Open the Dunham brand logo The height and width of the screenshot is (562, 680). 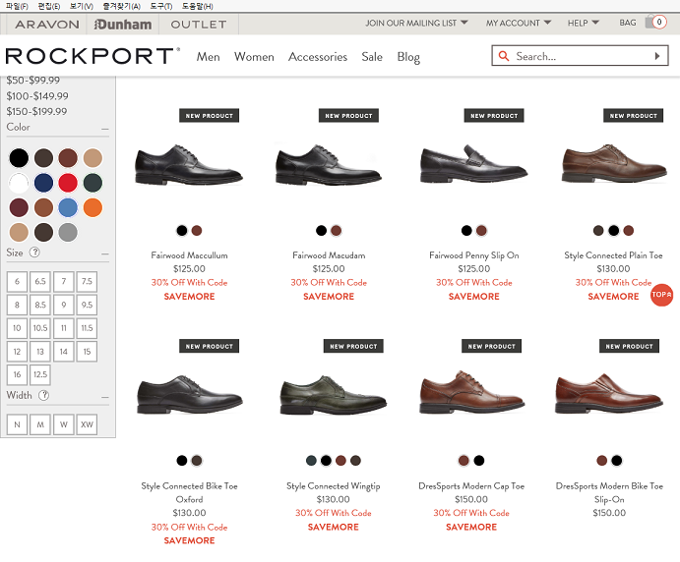pyautogui.click(x=123, y=24)
